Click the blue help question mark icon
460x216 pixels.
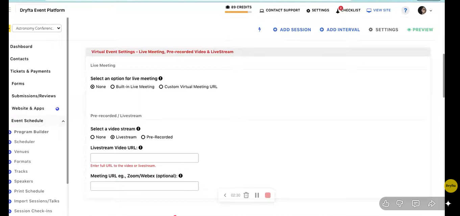[x=405, y=10]
